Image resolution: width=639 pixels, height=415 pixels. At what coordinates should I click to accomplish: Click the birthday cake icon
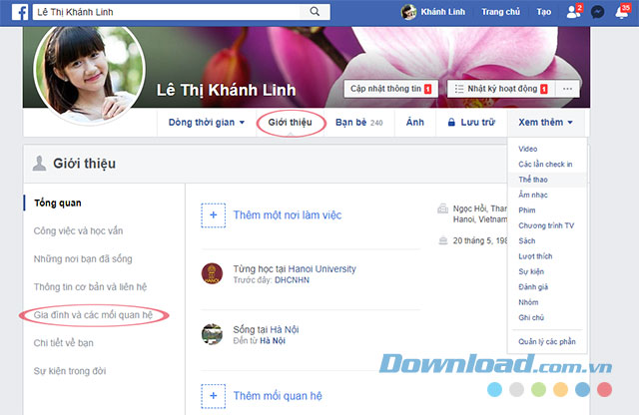click(442, 240)
